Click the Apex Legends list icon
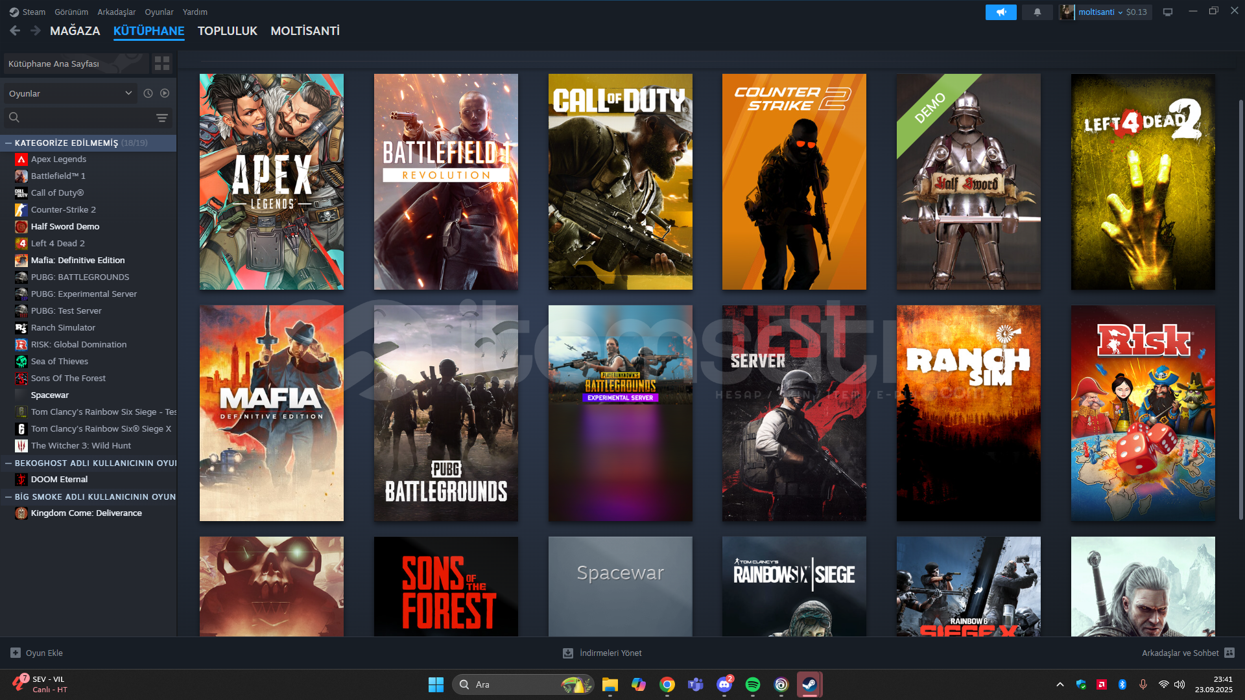Image resolution: width=1245 pixels, height=700 pixels. [x=21, y=159]
